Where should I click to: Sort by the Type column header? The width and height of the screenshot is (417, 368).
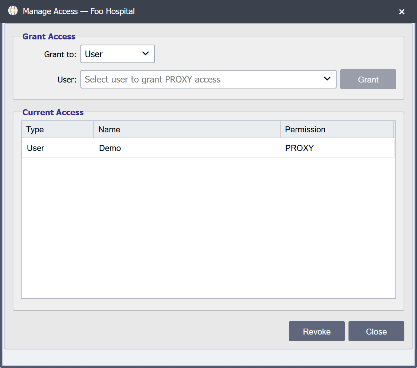(57, 129)
